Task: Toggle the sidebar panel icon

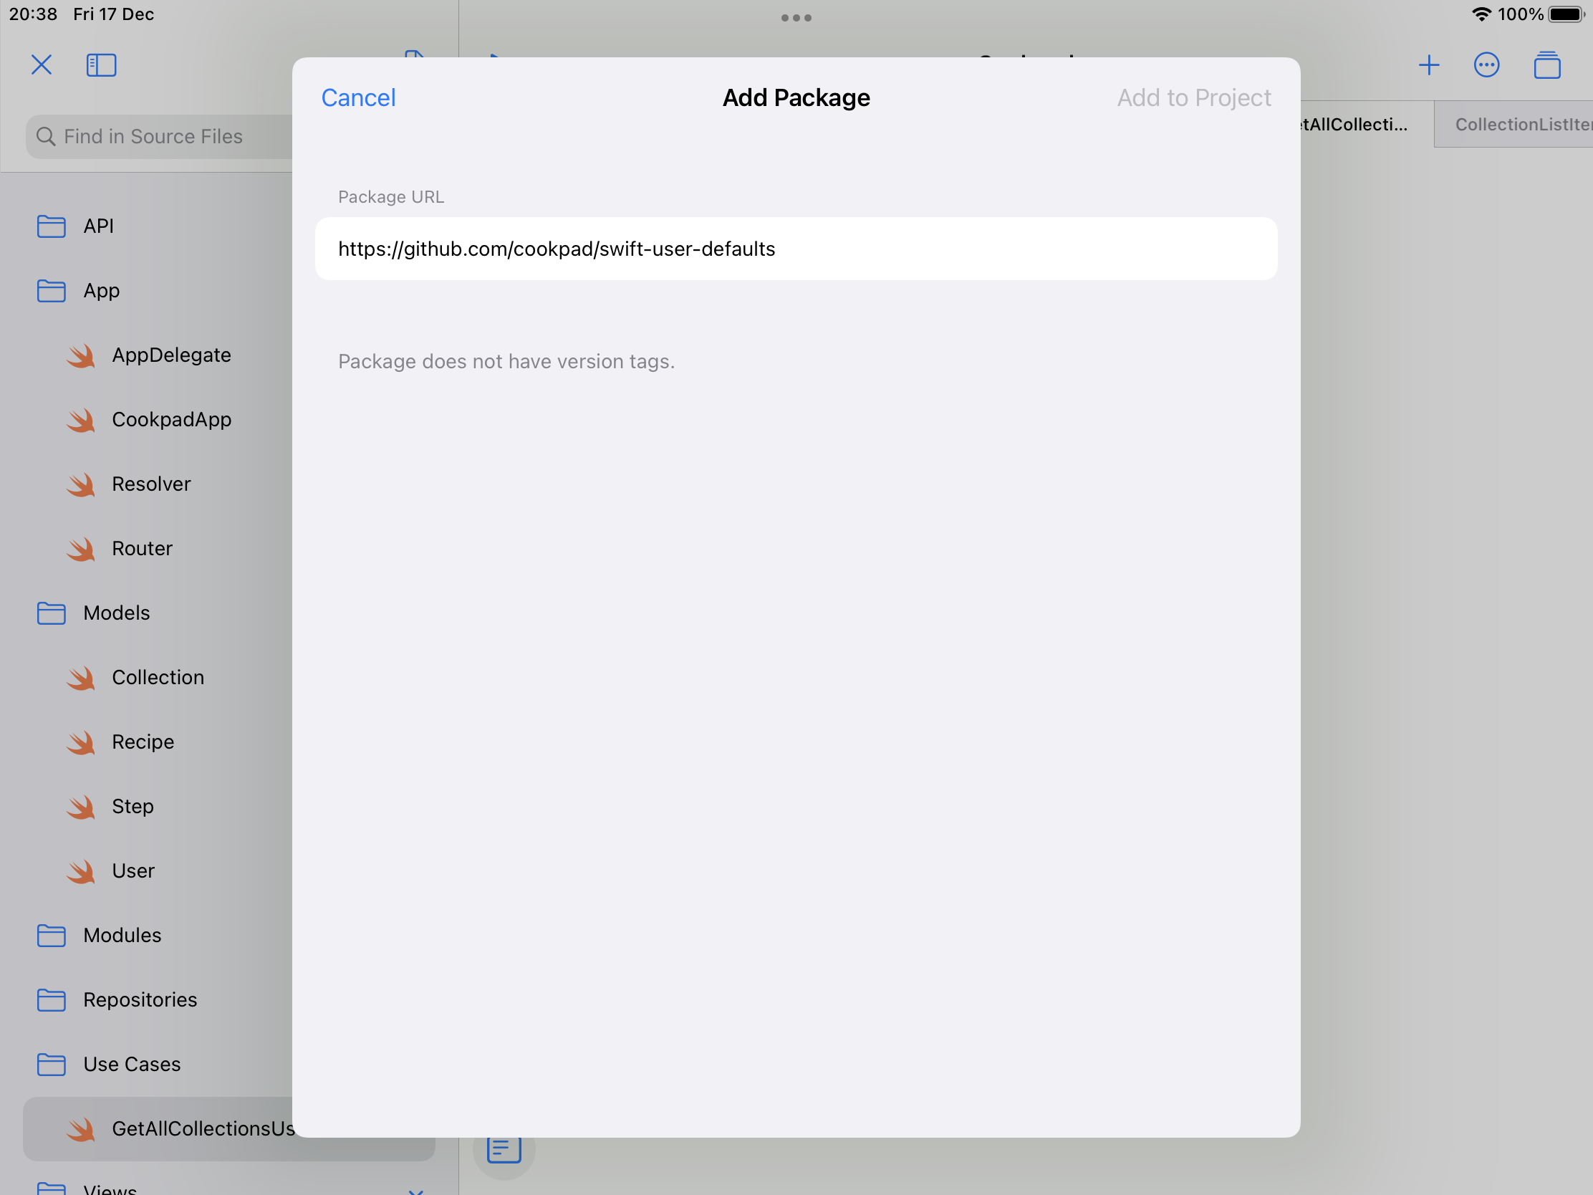Action: coord(101,64)
